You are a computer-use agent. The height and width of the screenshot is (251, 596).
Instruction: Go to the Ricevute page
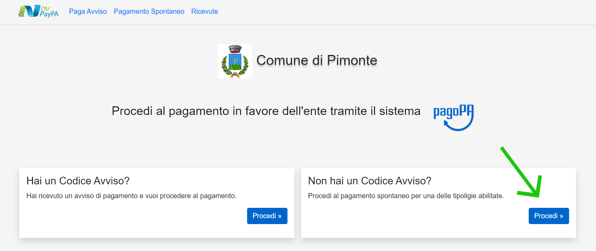pyautogui.click(x=205, y=11)
